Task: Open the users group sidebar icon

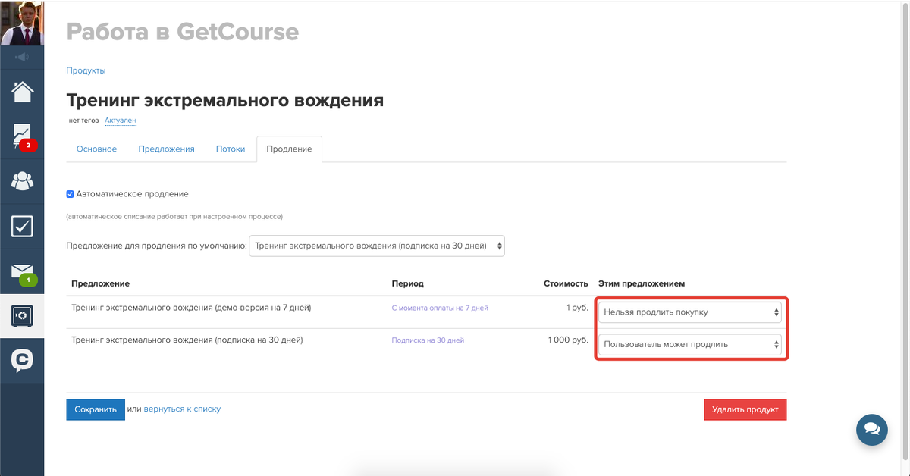Action: [22, 181]
